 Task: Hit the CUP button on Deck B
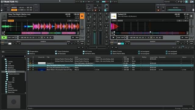[122, 38]
